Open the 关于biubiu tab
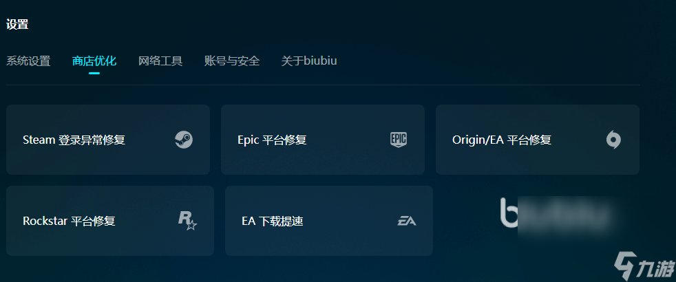Image resolution: width=676 pixels, height=282 pixels. click(309, 61)
